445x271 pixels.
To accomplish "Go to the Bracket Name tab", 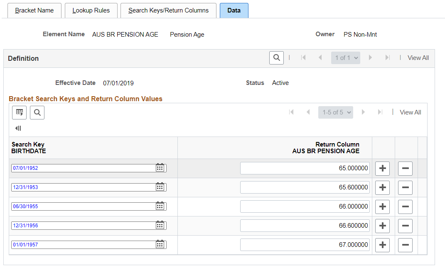I will pos(34,10).
